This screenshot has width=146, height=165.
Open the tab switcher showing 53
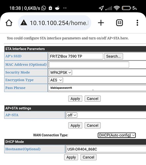click(119, 23)
